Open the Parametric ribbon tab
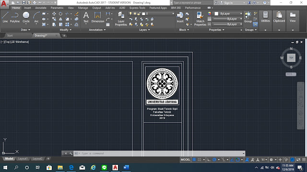Screen dimensions: 307x172 pyautogui.click(x=57, y=8)
